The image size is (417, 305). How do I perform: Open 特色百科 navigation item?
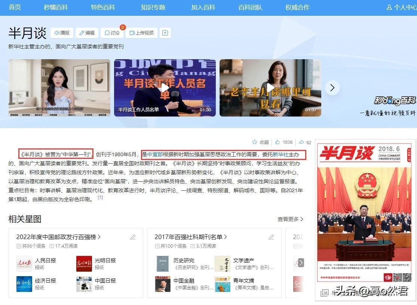pos(103,7)
